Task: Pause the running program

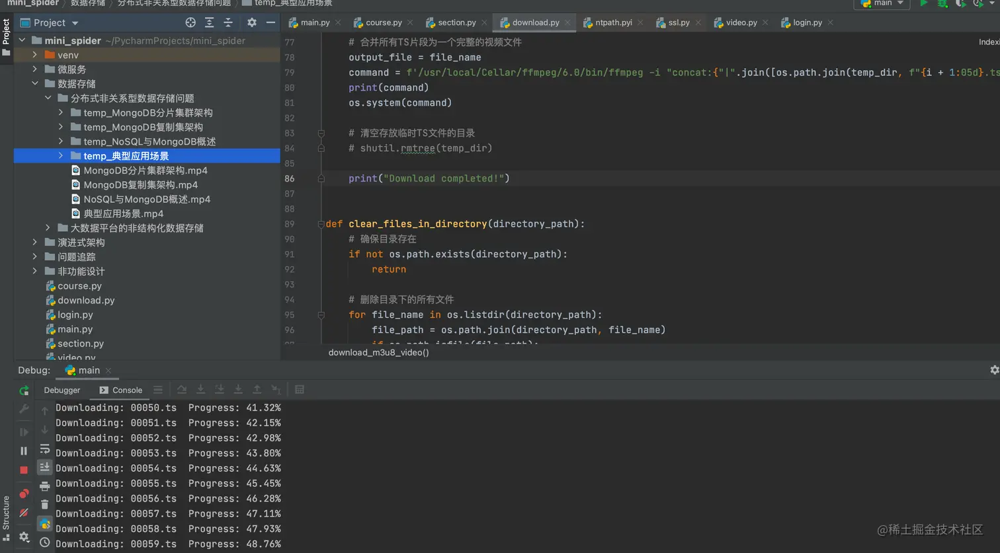Action: pos(24,451)
